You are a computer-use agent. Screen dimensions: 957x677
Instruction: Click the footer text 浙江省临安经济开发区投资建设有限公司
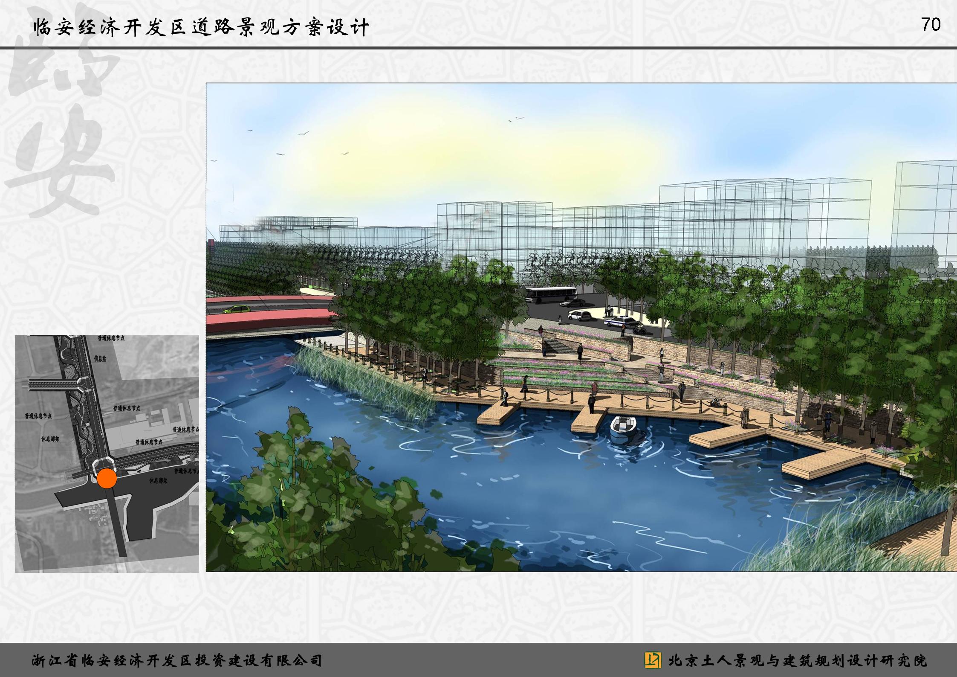[x=176, y=661]
